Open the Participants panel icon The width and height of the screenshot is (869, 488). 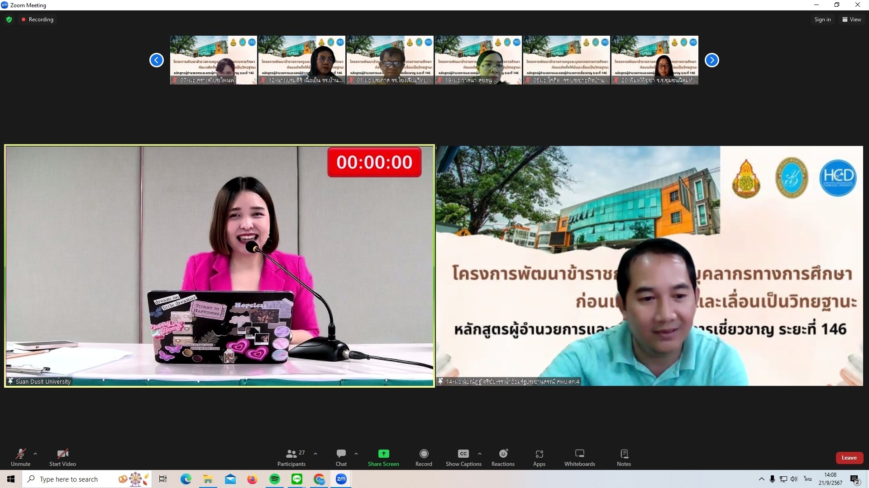point(291,454)
